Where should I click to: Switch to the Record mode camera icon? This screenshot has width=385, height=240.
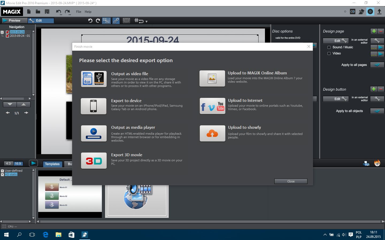coord(353,11)
